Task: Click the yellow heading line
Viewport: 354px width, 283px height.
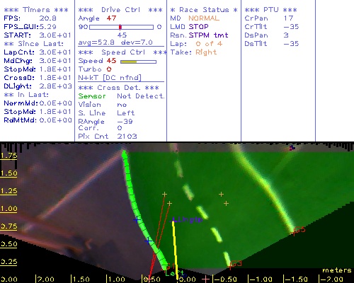Action: click(x=175, y=249)
